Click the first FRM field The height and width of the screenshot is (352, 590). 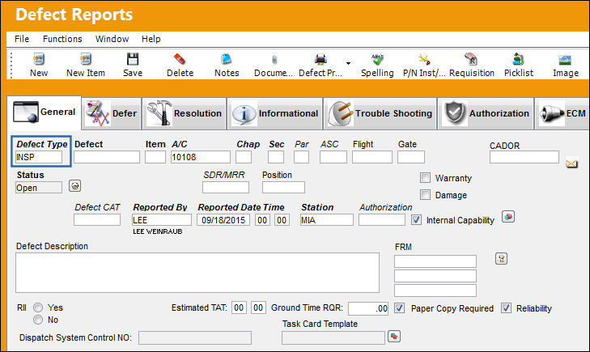coord(435,261)
